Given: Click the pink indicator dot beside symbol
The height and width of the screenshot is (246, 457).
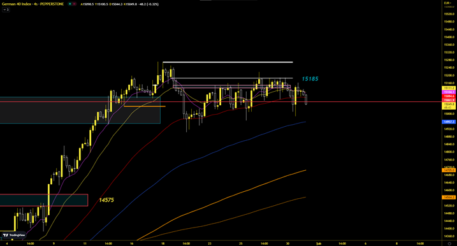Looking at the screenshot, I should (x=75, y=4).
